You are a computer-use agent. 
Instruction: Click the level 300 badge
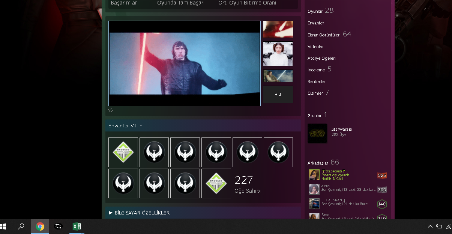click(382, 190)
